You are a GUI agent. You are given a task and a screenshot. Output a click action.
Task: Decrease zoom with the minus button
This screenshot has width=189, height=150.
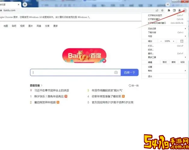161,41
